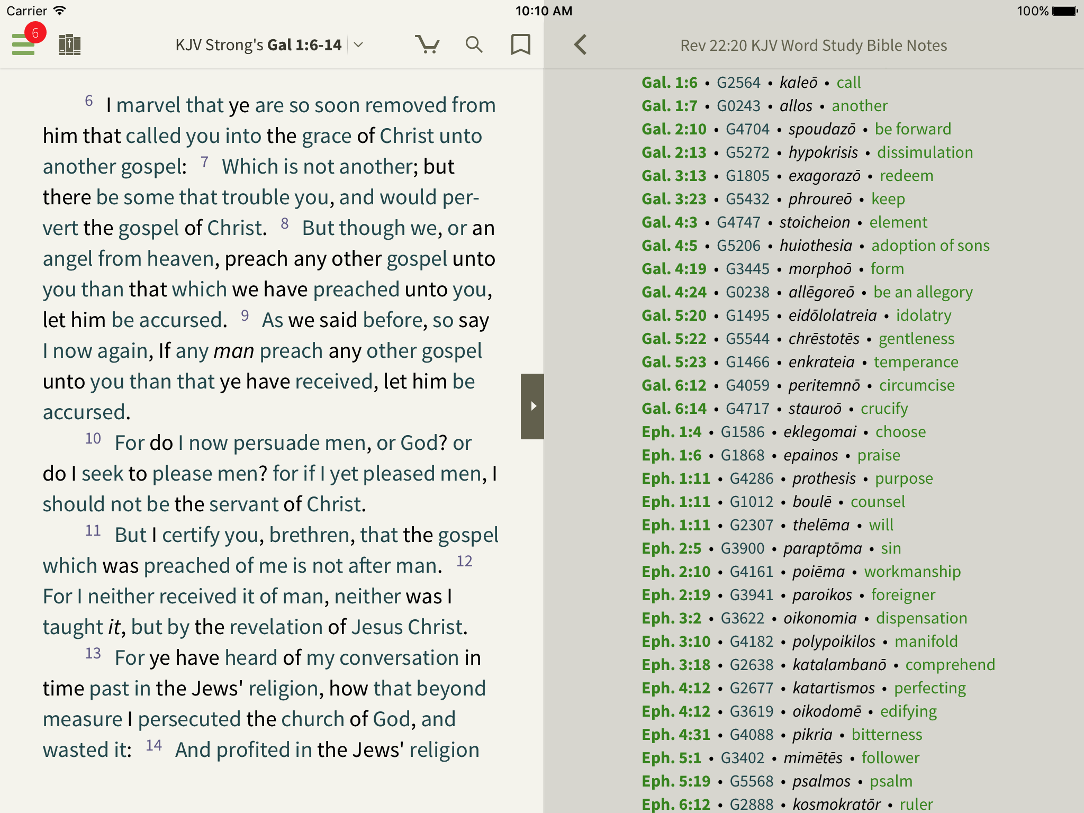The width and height of the screenshot is (1084, 813).
Task: Open the Gal. 1:6 reference link
Action: pos(669,83)
